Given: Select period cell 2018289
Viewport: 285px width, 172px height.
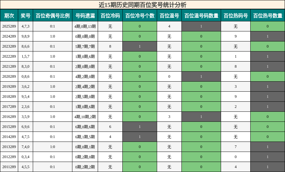Looking at the screenshot, I should [x=9, y=97].
